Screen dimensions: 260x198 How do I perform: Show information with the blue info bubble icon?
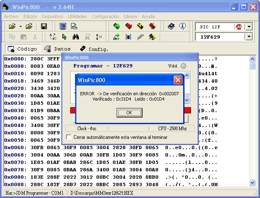tap(182, 26)
